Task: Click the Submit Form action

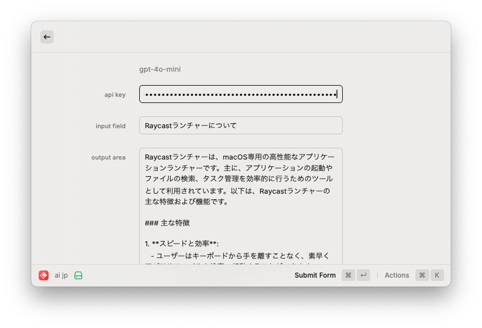Action: tap(315, 275)
